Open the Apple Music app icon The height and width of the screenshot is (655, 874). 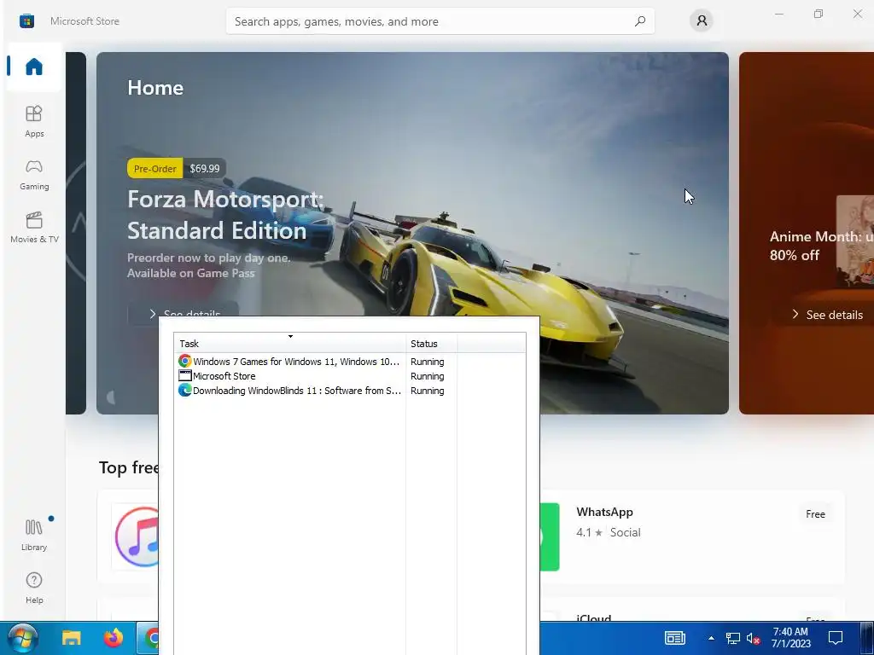(137, 537)
